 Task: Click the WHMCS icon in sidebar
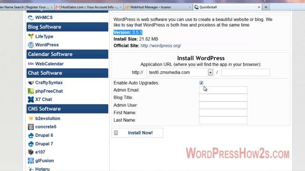click(30, 18)
